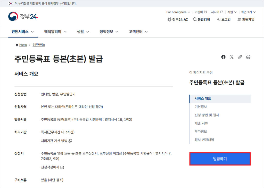Click the blue 발급하기 button

(x=220, y=159)
